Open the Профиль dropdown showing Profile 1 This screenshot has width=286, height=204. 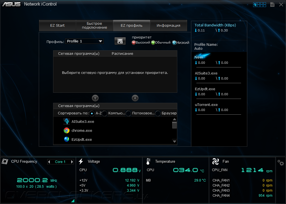[x=84, y=41]
